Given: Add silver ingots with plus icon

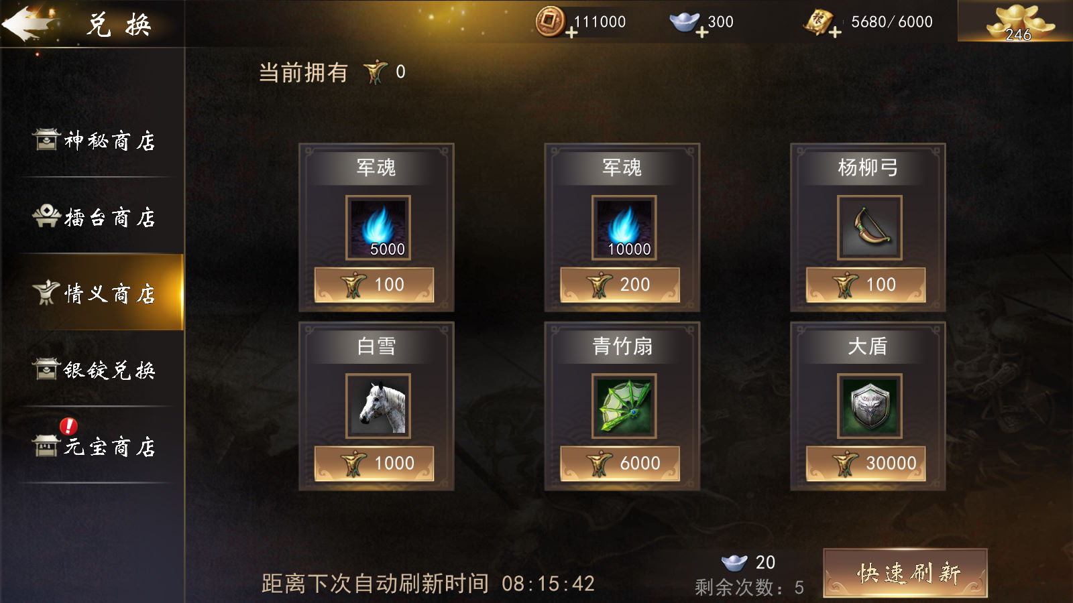Looking at the screenshot, I should pos(701,32).
